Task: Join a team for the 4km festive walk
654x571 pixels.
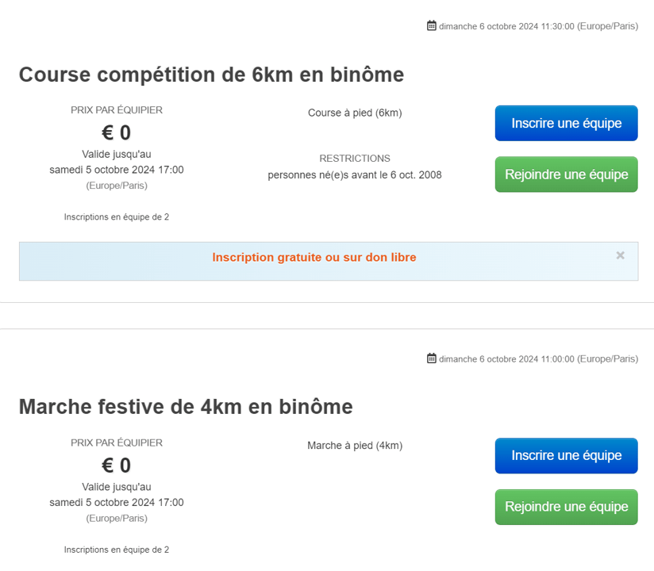Action: [566, 507]
